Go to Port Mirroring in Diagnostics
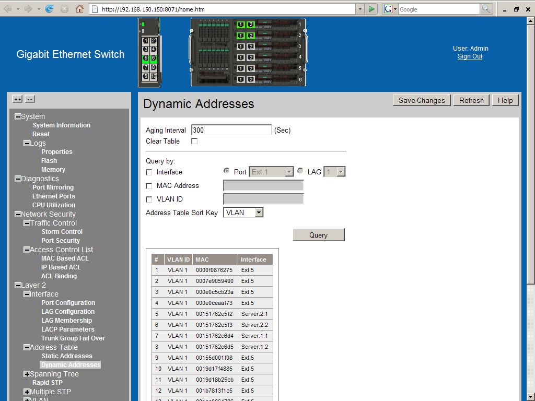The image size is (535, 401). (x=53, y=187)
